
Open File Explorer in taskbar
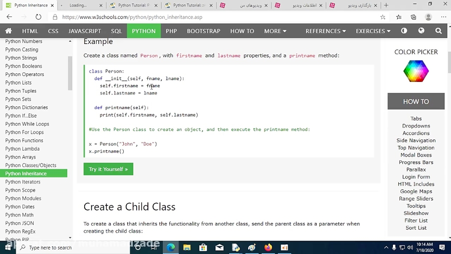[187, 247]
